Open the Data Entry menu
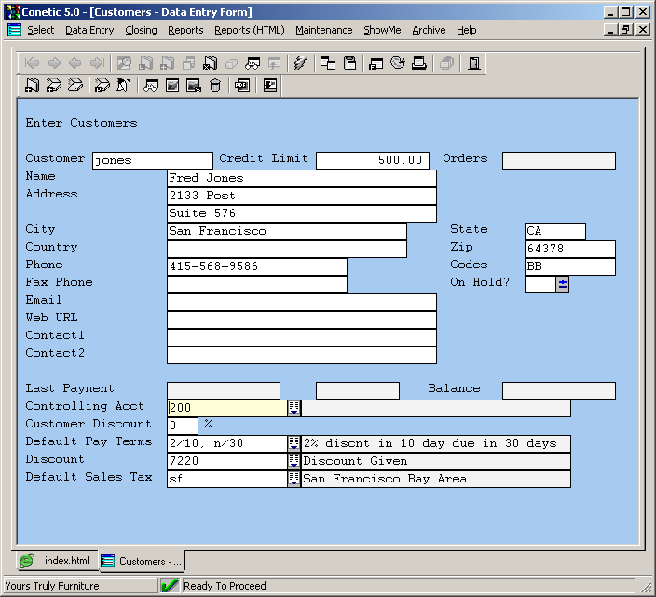This screenshot has height=597, width=656. click(x=89, y=30)
